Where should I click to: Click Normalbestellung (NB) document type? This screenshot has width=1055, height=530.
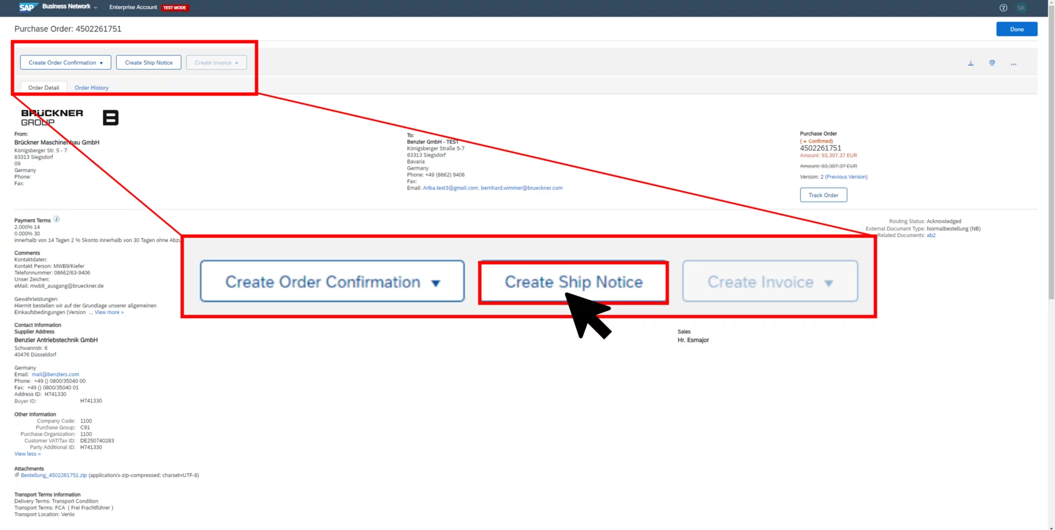tap(953, 229)
